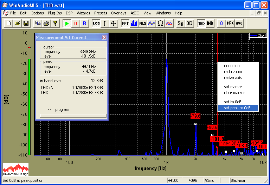Click the green Play measurement button

pos(66,24)
